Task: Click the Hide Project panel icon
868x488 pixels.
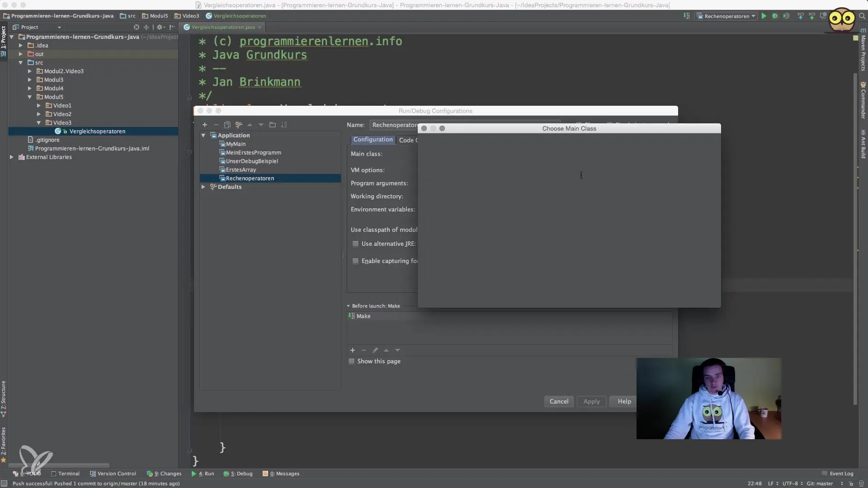Action: [x=172, y=27]
